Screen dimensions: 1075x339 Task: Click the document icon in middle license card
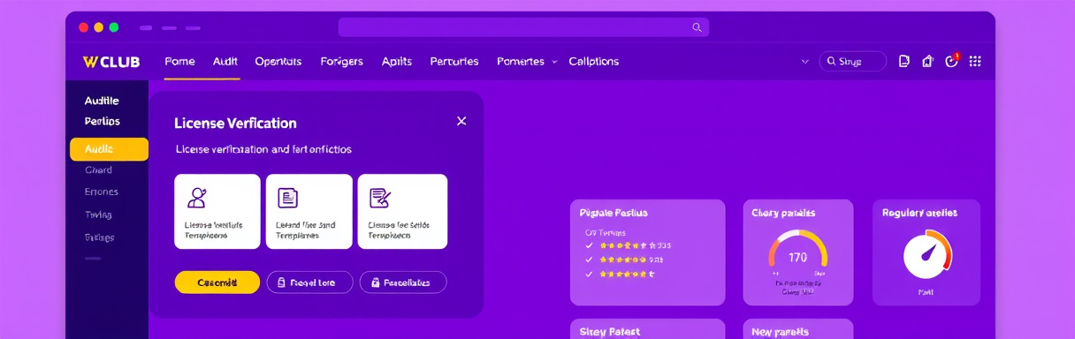(x=287, y=197)
